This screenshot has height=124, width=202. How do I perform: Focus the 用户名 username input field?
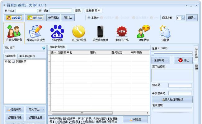coord(26,11)
